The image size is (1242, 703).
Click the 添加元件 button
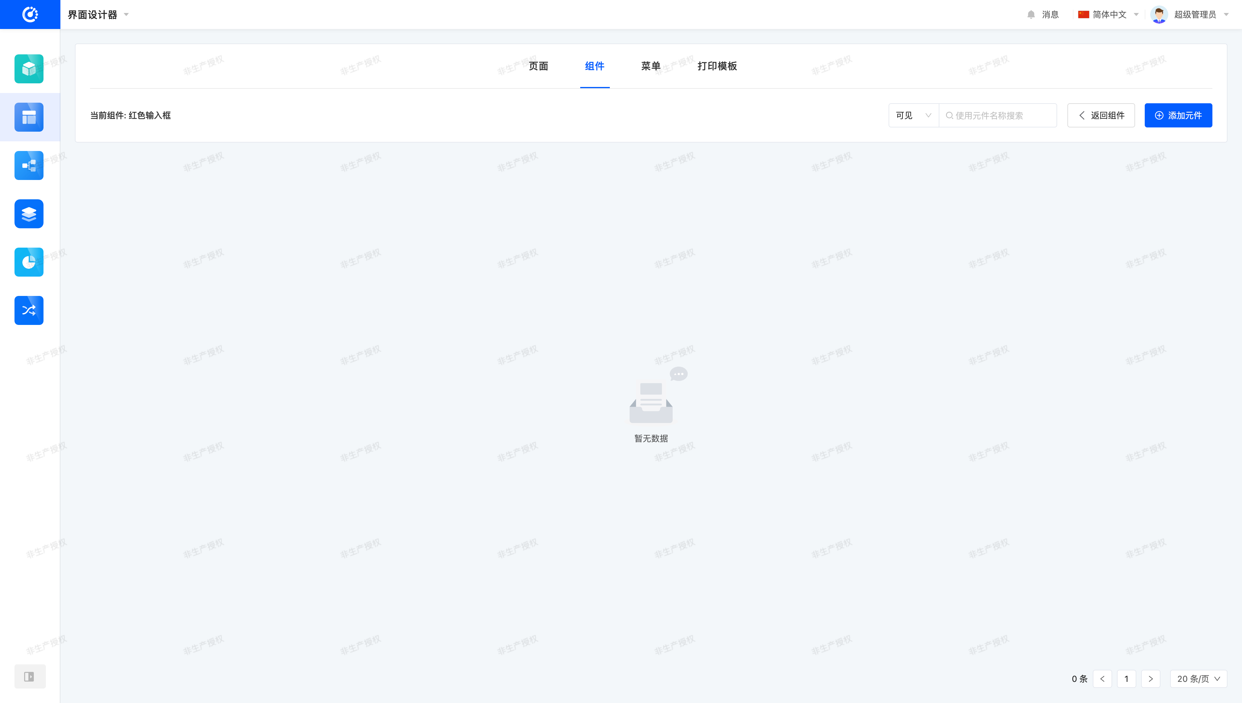point(1178,115)
